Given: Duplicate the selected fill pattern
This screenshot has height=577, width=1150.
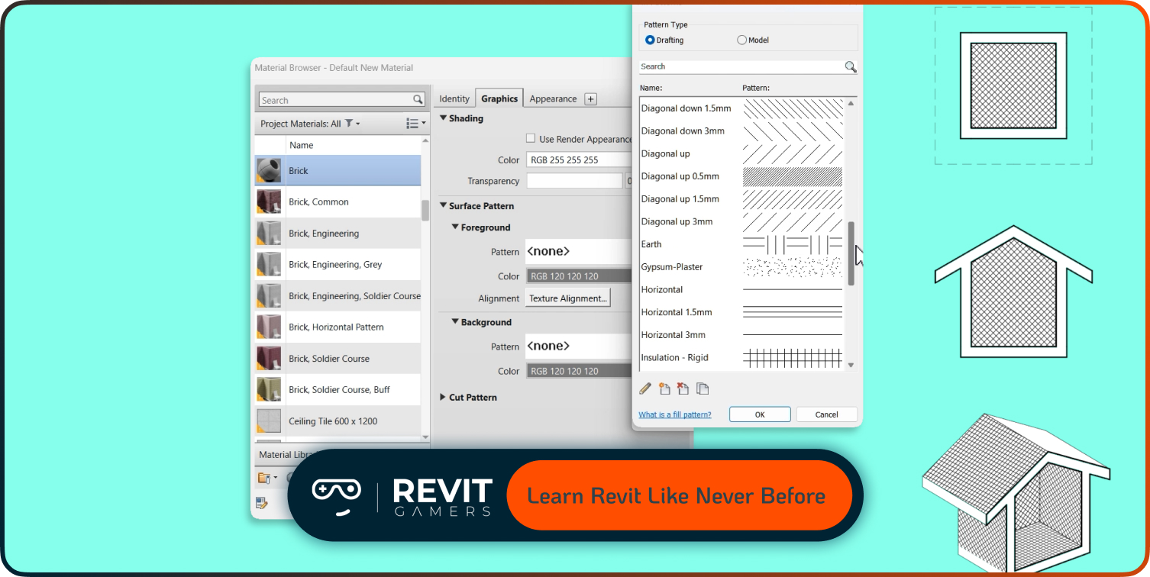Looking at the screenshot, I should coord(703,388).
